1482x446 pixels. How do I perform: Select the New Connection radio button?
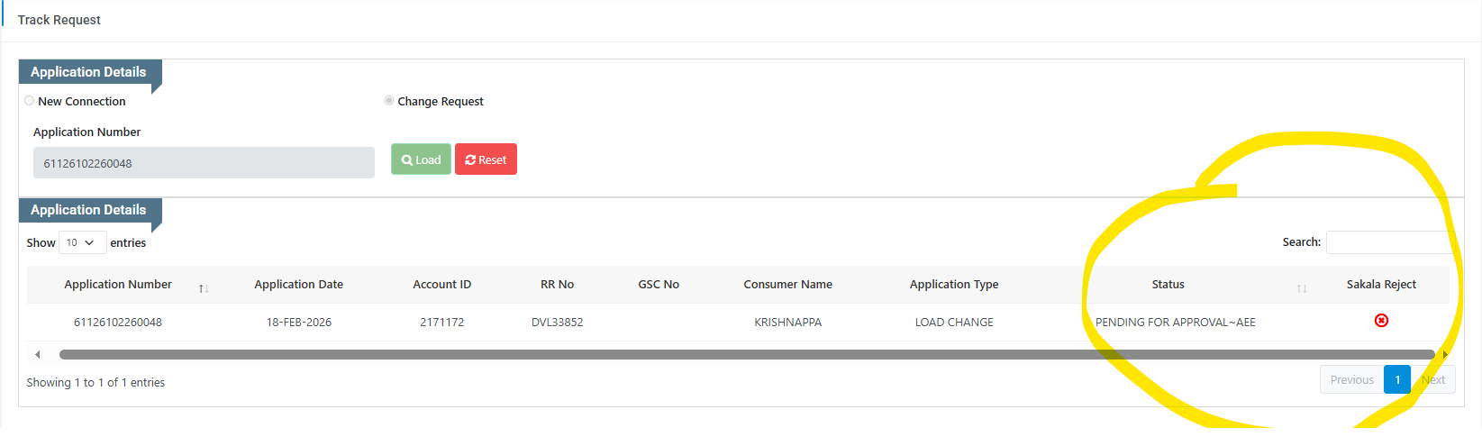coord(30,101)
